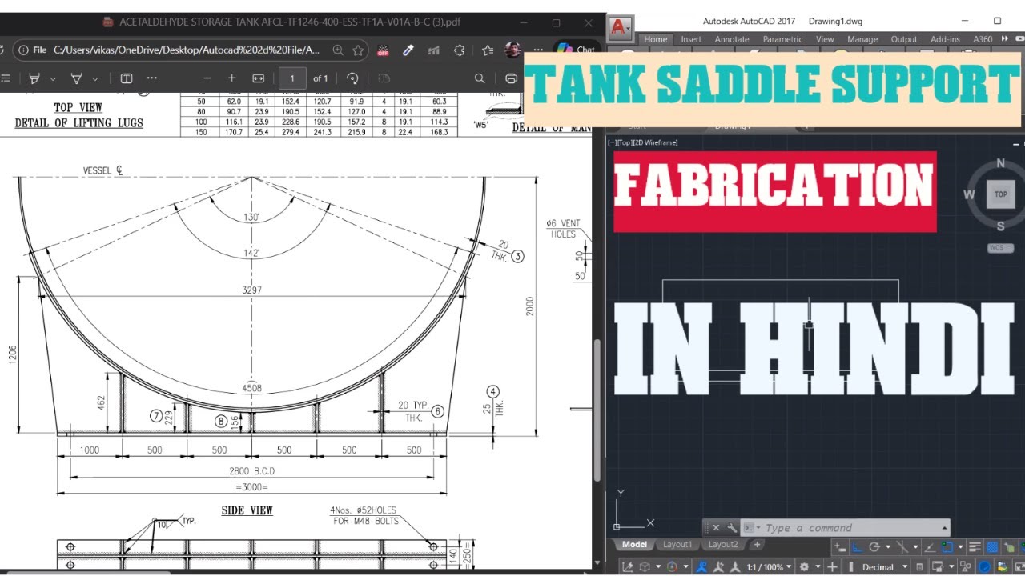Toggle Transparency display in status bar
This screenshot has width=1025, height=576.
(992, 547)
